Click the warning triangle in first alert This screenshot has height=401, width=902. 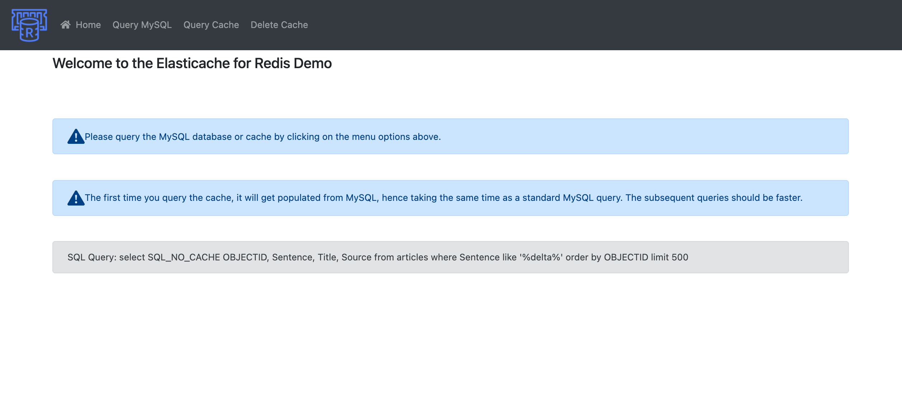[76, 137]
